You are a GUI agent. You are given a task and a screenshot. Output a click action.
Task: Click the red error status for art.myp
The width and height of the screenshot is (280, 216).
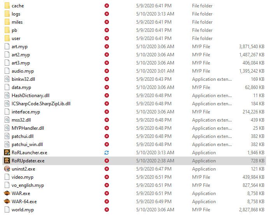107,47
